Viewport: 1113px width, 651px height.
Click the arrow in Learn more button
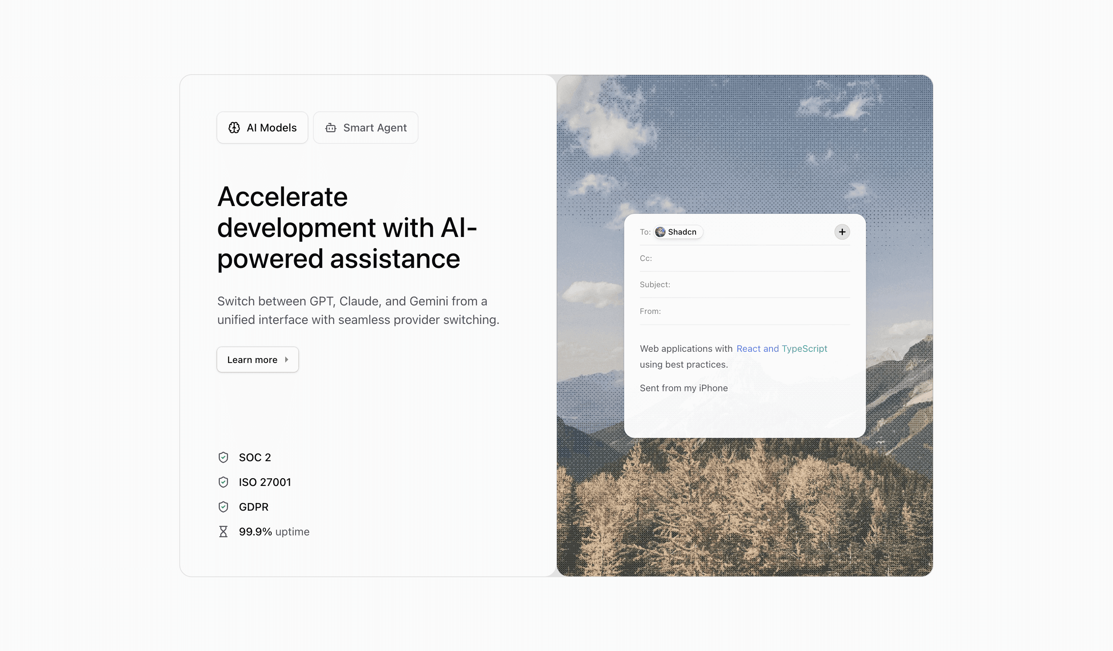point(287,360)
